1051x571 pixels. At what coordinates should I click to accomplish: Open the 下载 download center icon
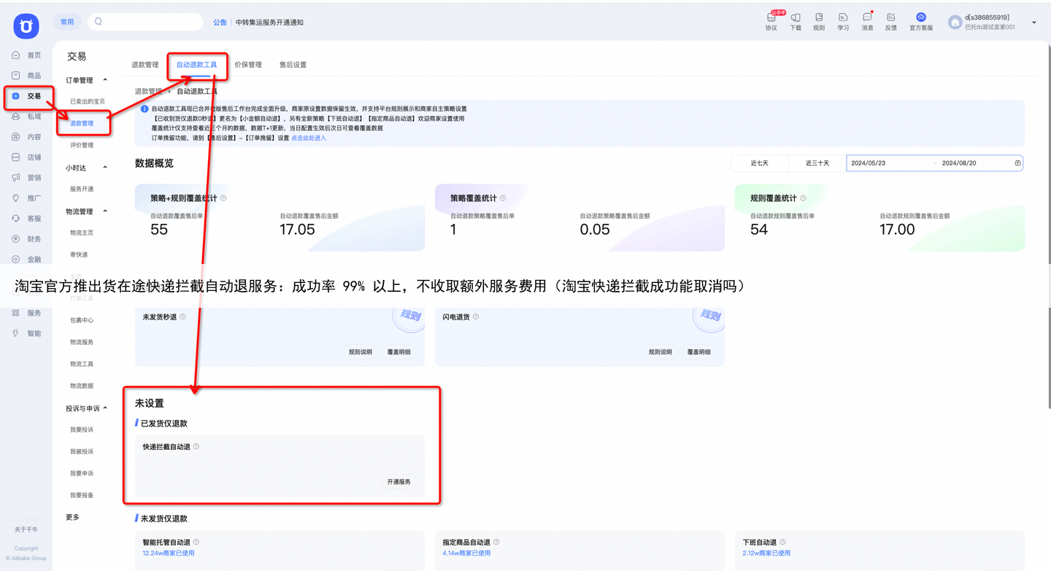coord(795,21)
